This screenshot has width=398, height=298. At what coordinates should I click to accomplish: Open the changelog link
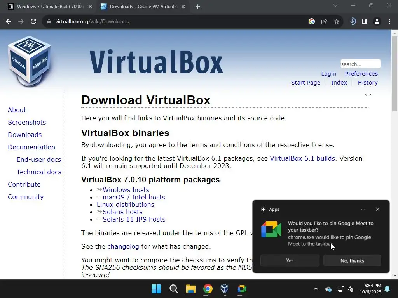coord(123,246)
